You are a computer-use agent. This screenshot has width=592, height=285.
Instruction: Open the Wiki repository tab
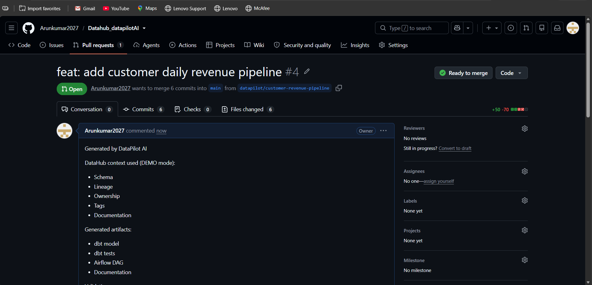pyautogui.click(x=254, y=45)
